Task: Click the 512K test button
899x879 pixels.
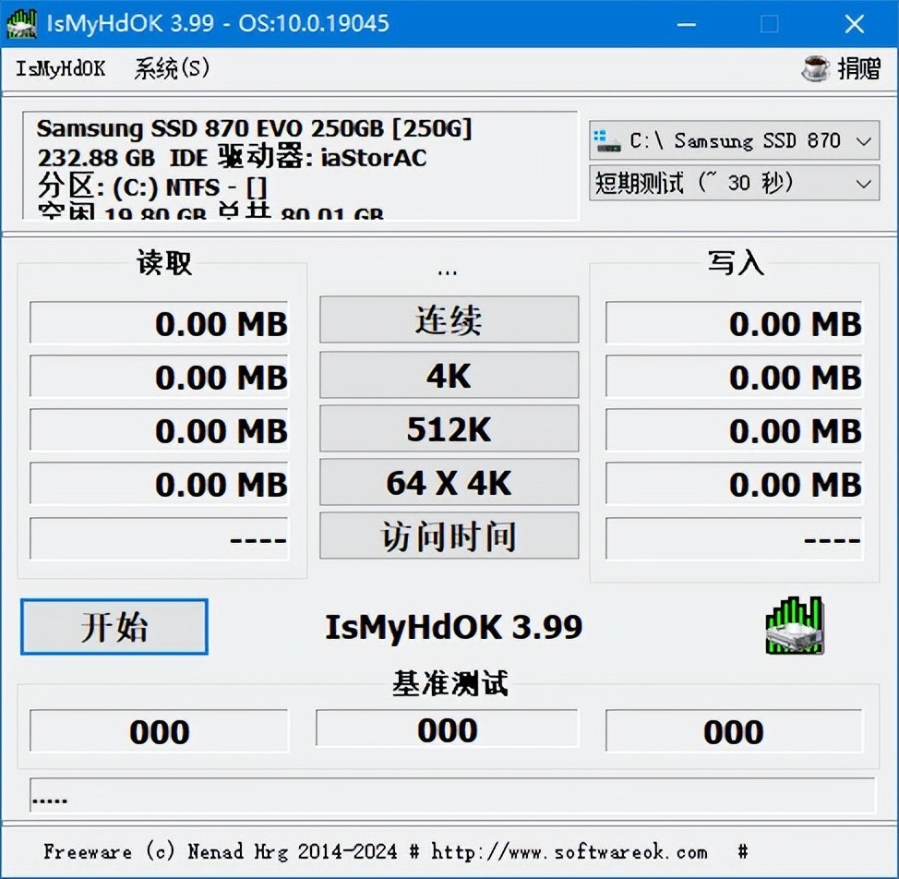Action: pyautogui.click(x=449, y=428)
